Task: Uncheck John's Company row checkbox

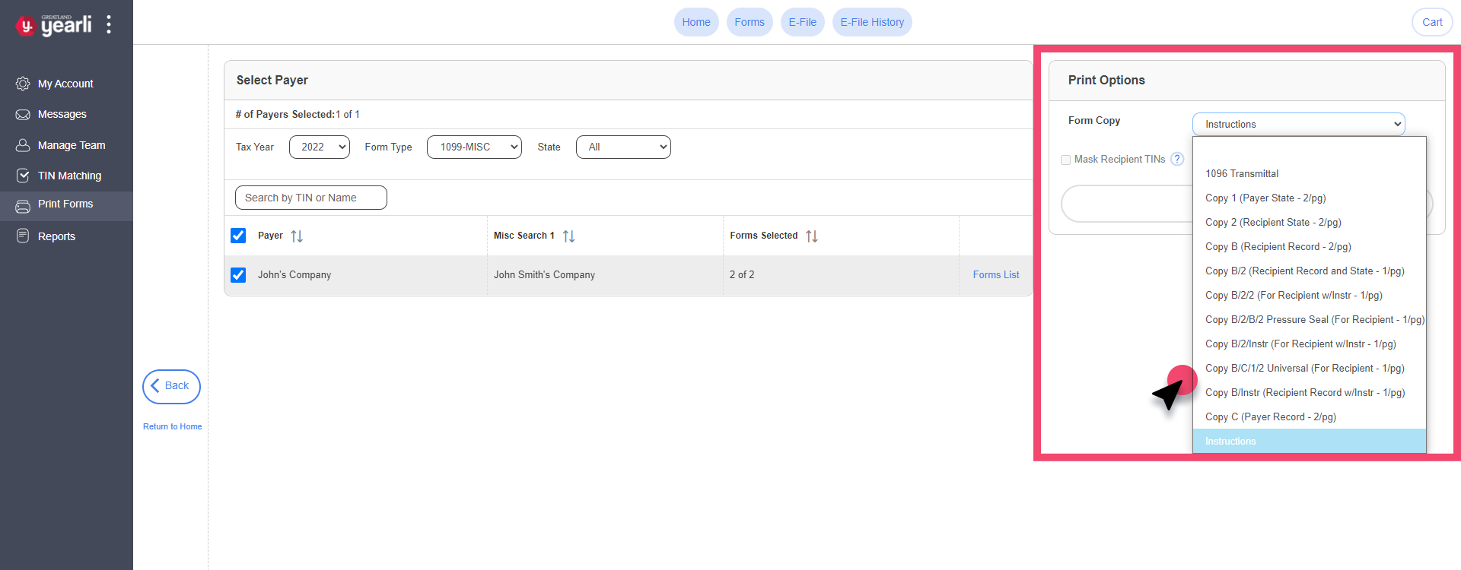Action: click(238, 275)
